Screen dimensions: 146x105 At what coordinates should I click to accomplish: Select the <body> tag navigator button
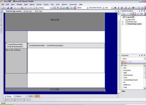31,96
